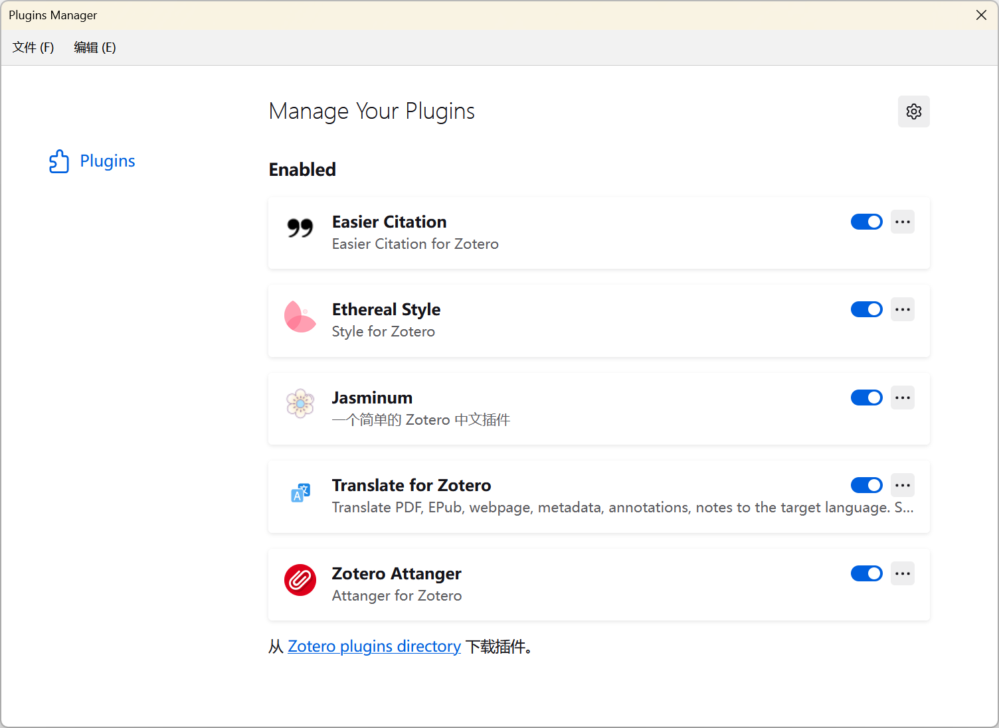Expand the Ethereal Style three-dot menu

902,309
